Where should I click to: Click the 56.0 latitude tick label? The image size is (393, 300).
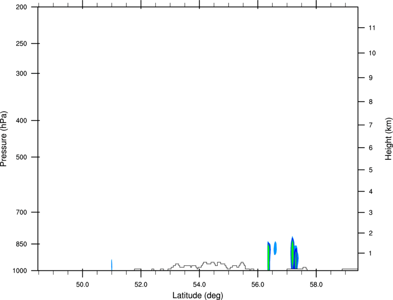click(258, 285)
